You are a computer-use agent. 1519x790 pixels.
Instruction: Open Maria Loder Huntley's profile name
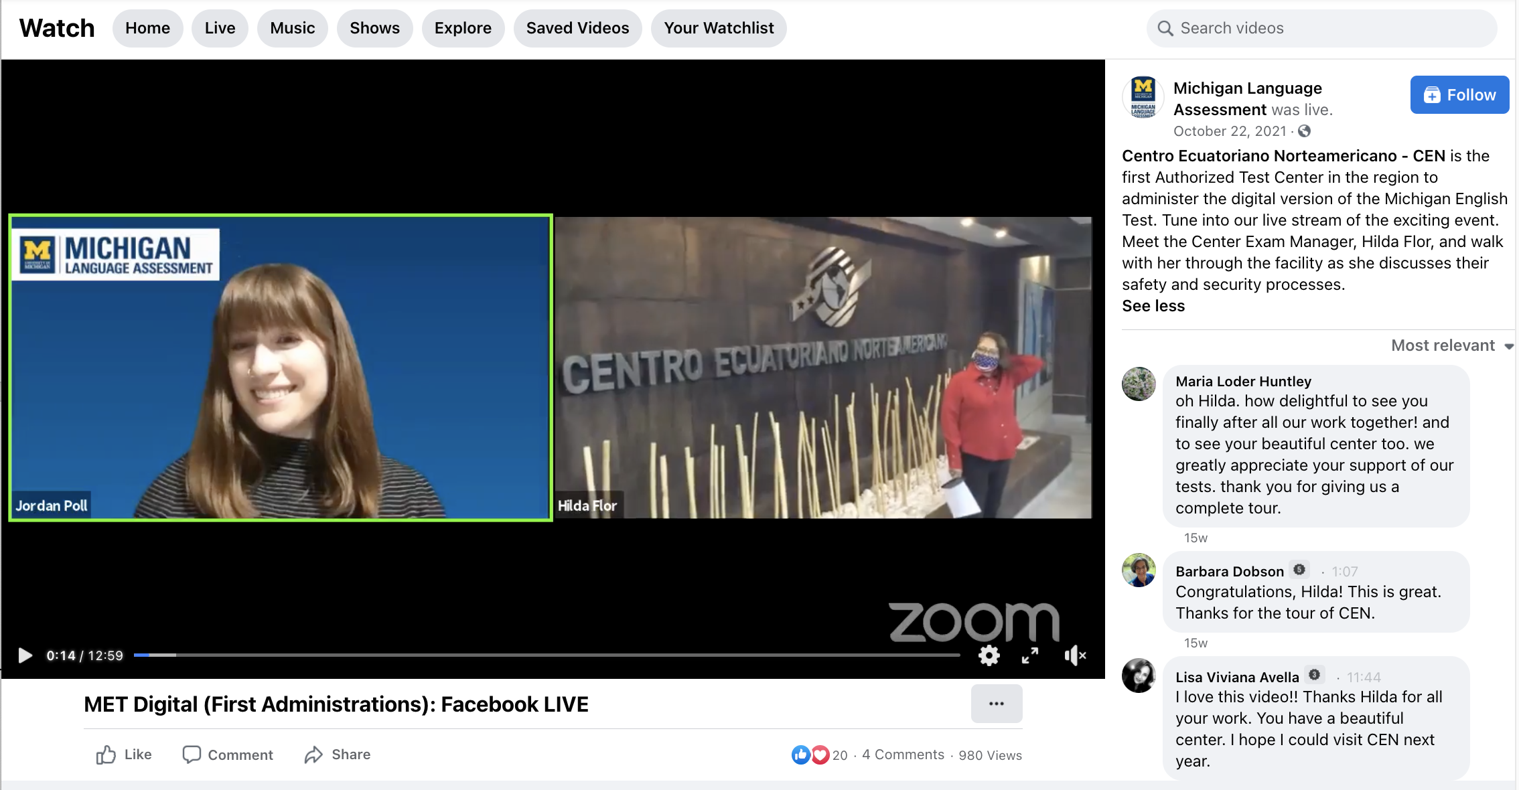[x=1243, y=382]
